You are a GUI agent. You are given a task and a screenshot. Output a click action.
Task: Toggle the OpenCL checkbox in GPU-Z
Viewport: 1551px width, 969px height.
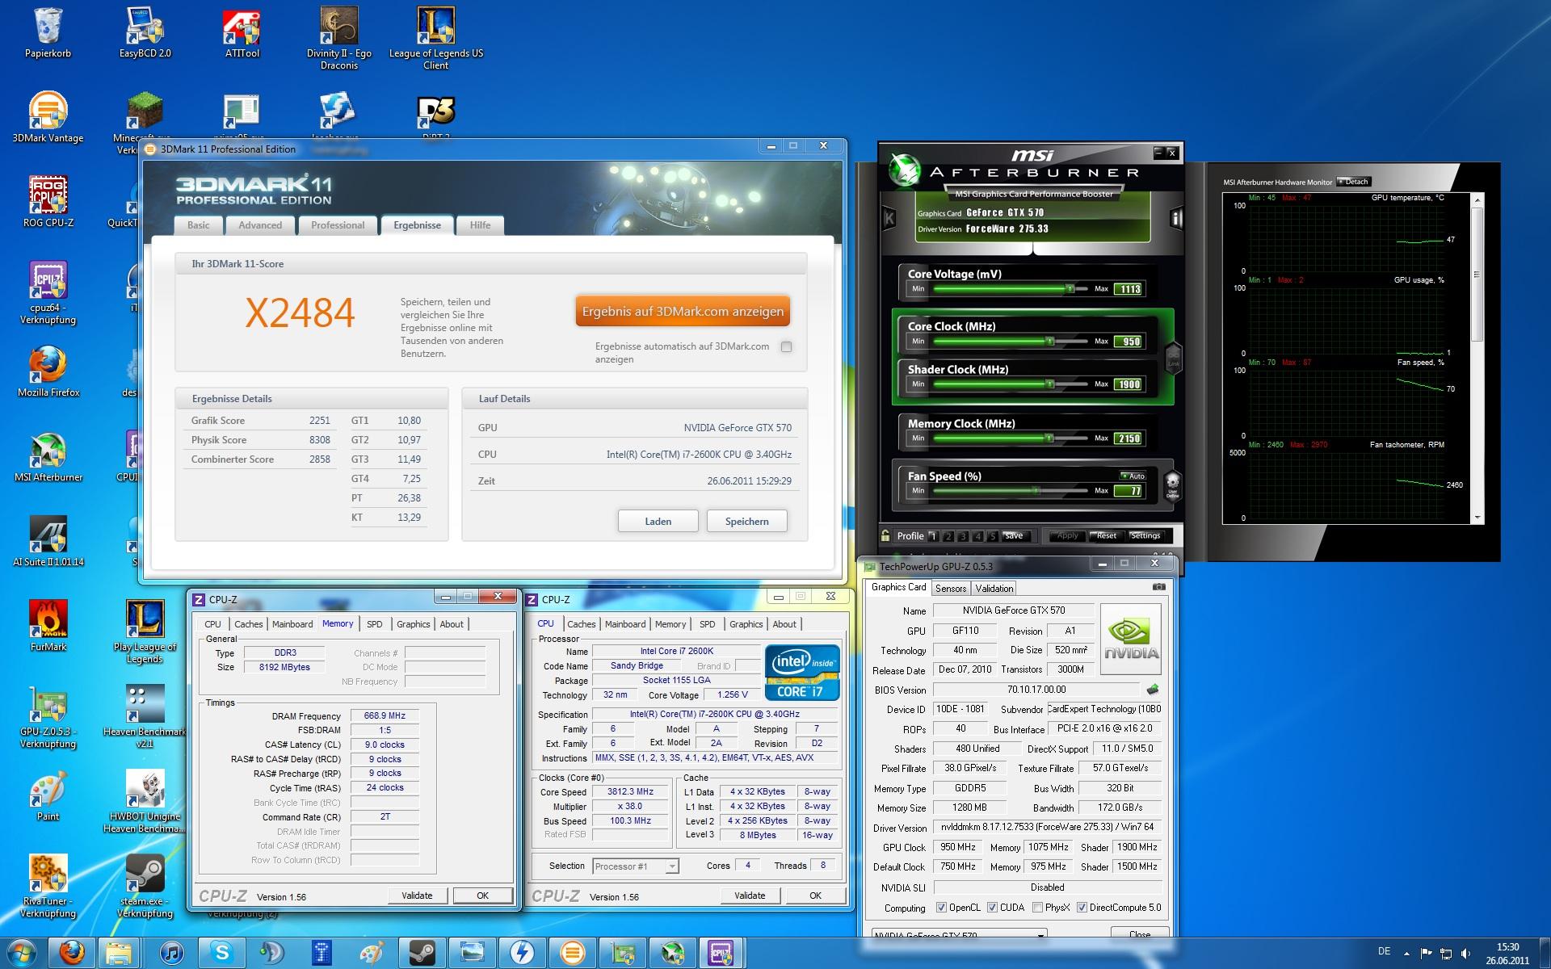pyautogui.click(x=941, y=907)
